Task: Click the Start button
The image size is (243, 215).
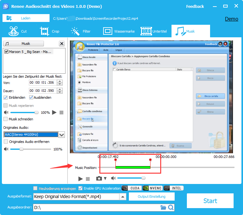Action: point(210,201)
